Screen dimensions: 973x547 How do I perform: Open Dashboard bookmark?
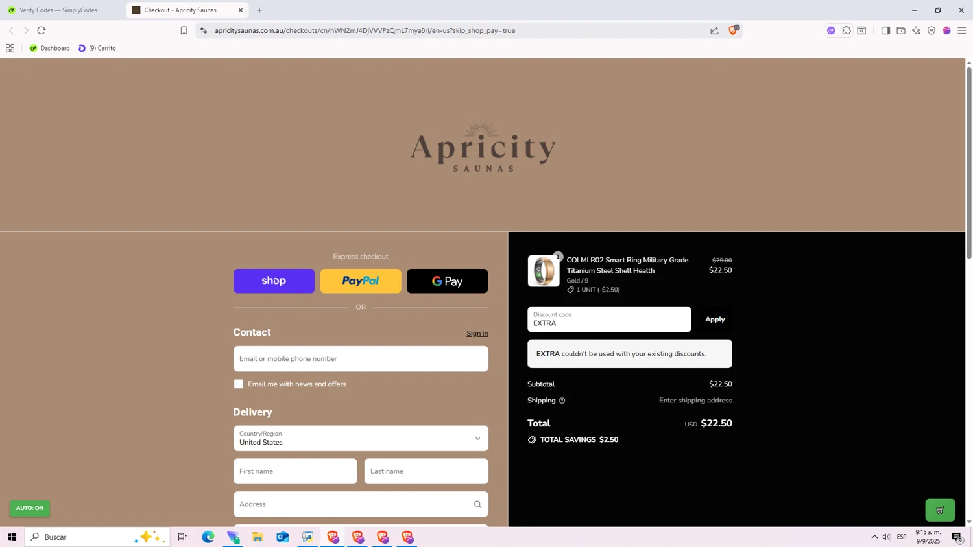click(x=50, y=49)
